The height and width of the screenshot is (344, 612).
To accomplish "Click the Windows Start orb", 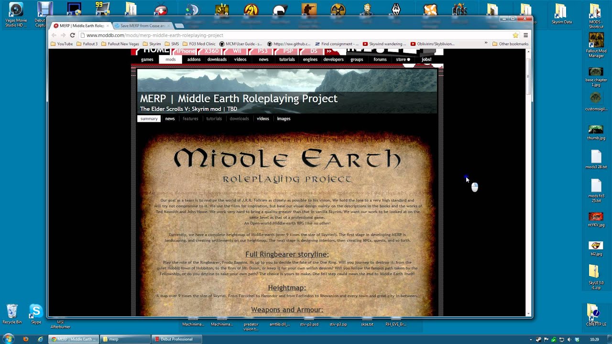I will click(8, 339).
